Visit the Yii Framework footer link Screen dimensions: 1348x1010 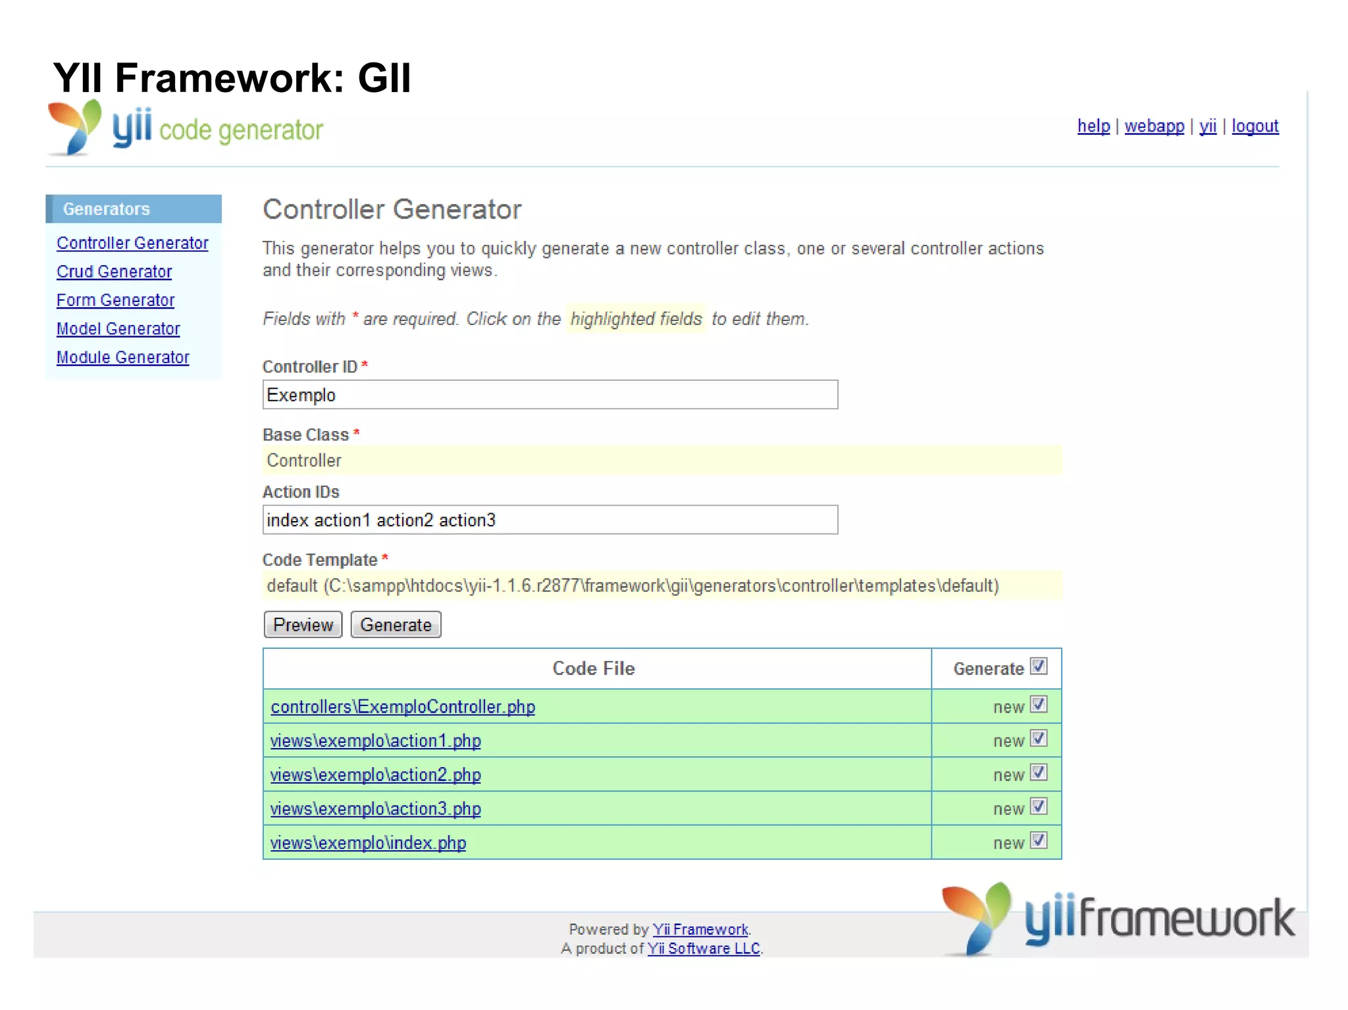click(700, 929)
